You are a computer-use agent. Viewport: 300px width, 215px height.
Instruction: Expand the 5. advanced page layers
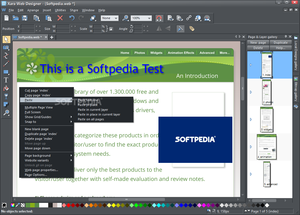251,174
